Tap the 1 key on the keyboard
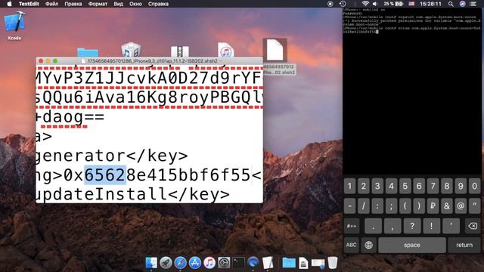 pyautogui.click(x=349, y=187)
